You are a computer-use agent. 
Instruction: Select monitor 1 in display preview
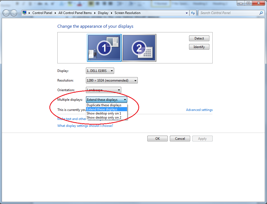click(x=104, y=48)
